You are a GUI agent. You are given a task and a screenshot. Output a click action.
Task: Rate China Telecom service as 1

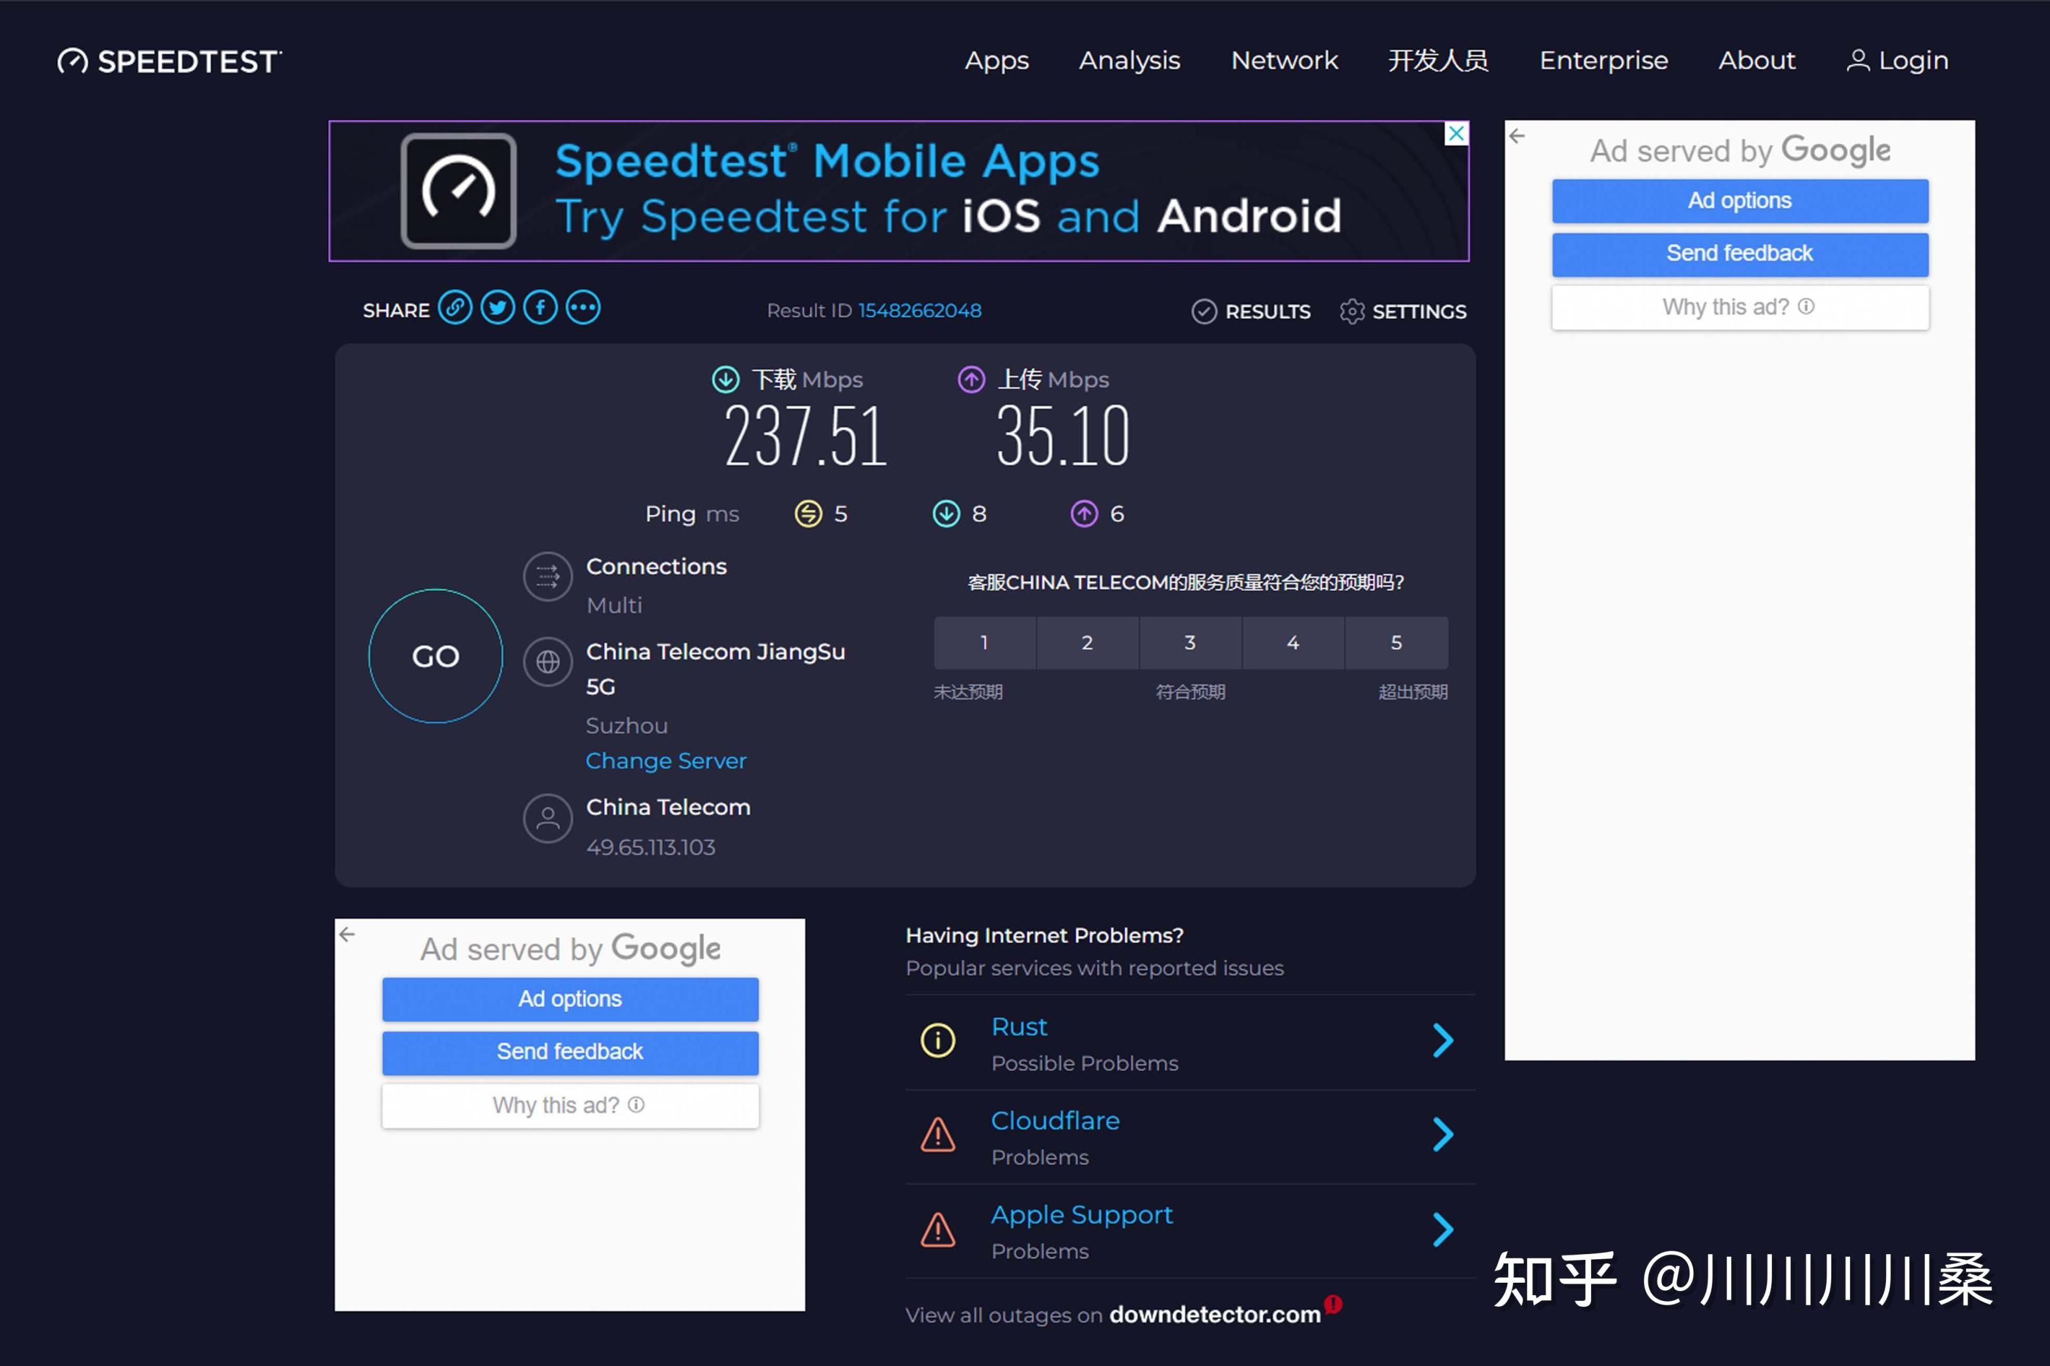(984, 643)
